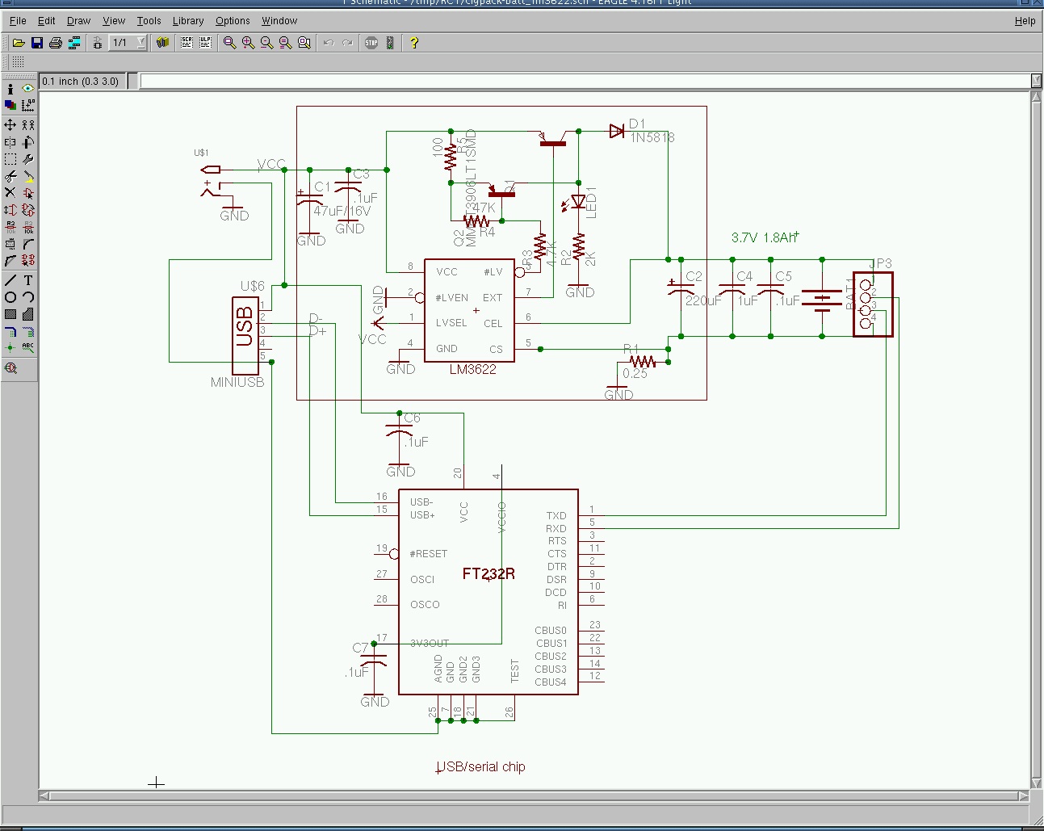Run the ERC check tool
The image size is (1044, 831).
(x=10, y=368)
